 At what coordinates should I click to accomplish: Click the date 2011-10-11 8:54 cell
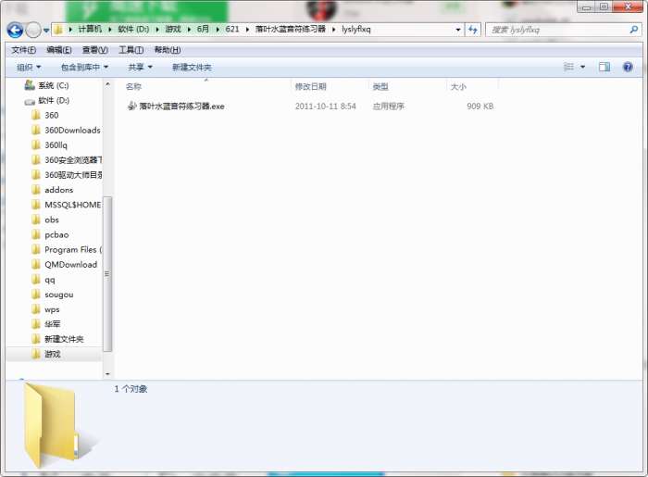(x=325, y=107)
